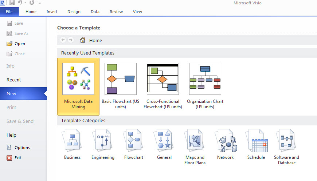317x181 pixels.
Task: Exit Visio using the Exit button
Action: (18, 158)
